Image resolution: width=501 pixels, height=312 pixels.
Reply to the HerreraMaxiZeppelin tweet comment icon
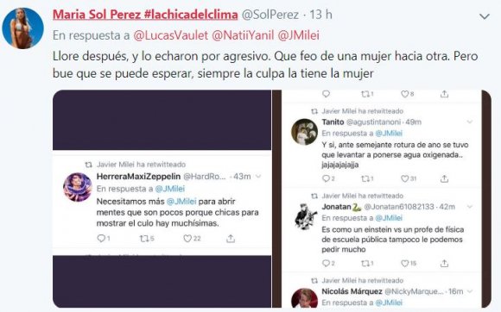pos(101,238)
